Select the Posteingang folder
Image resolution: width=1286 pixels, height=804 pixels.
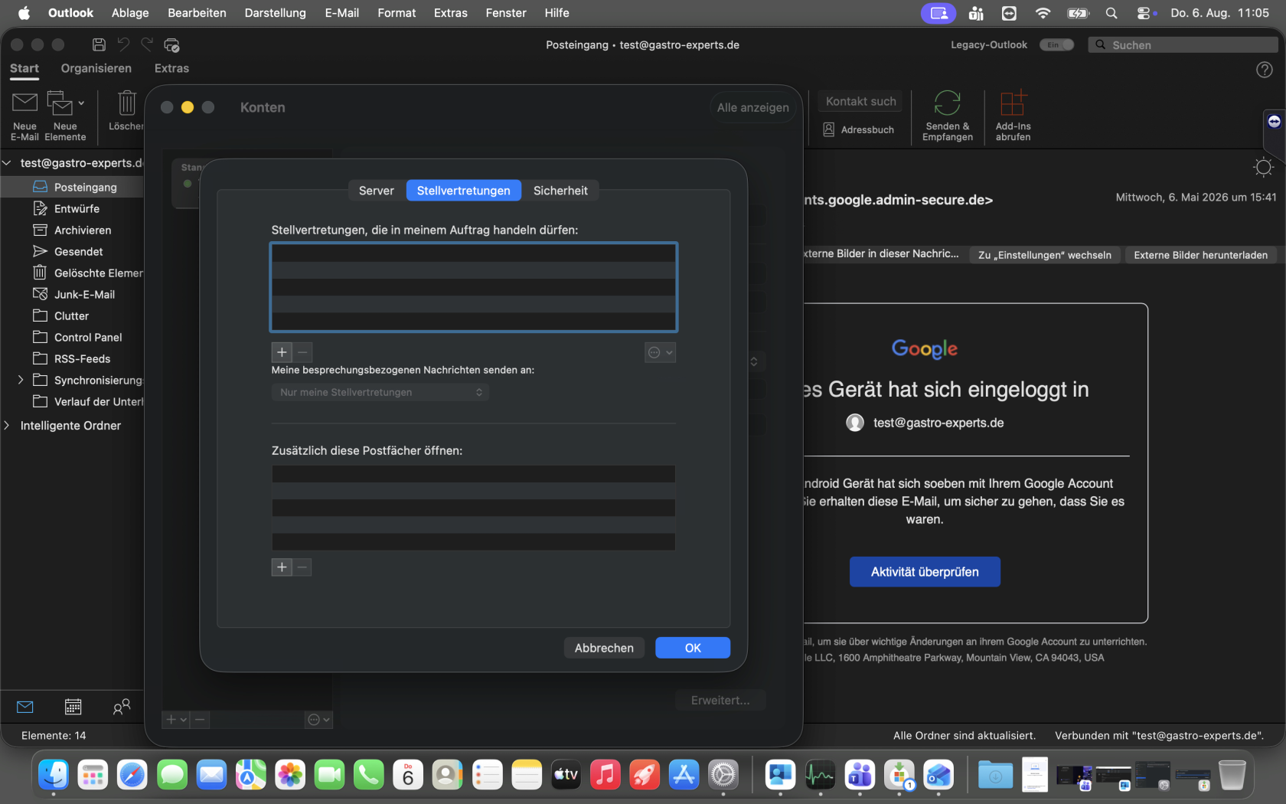(73, 187)
